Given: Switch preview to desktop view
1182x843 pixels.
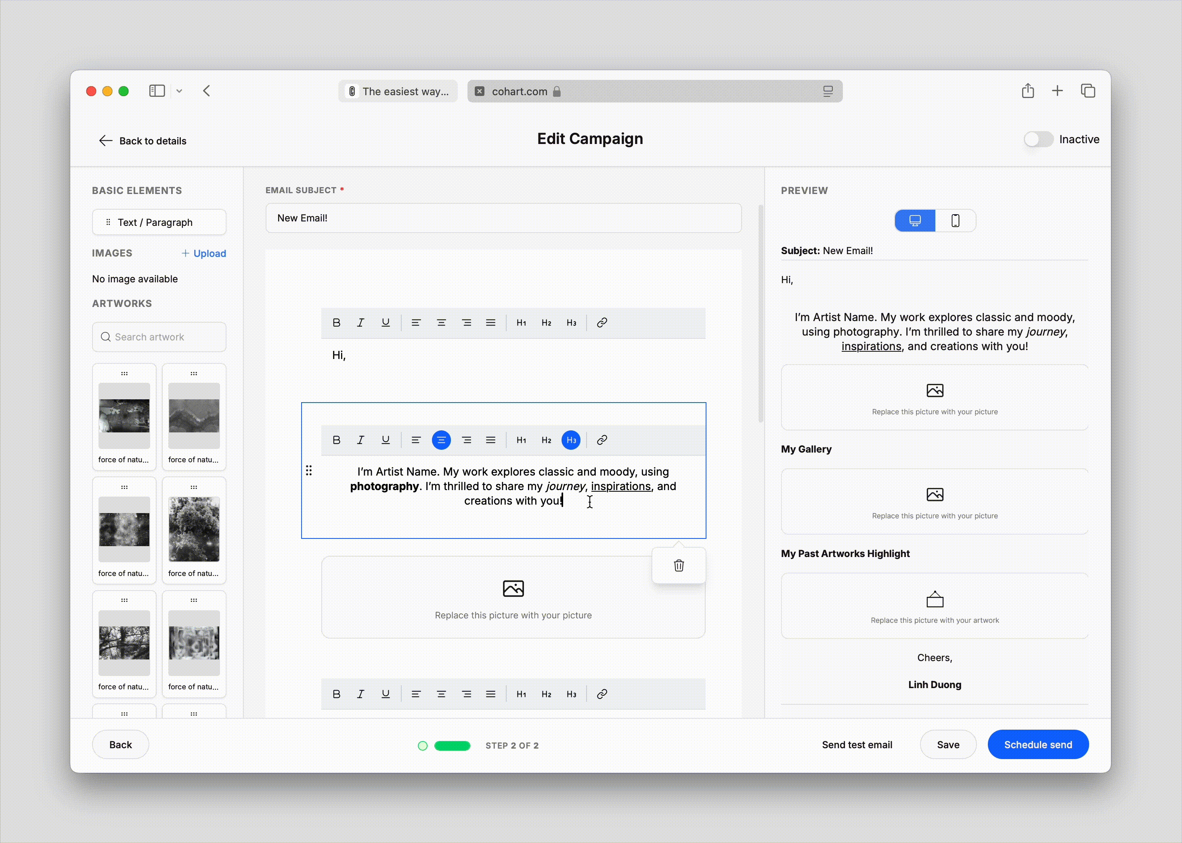Looking at the screenshot, I should (x=914, y=221).
